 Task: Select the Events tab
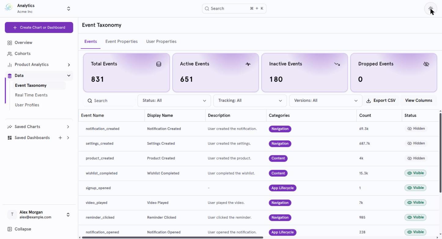tap(90, 42)
